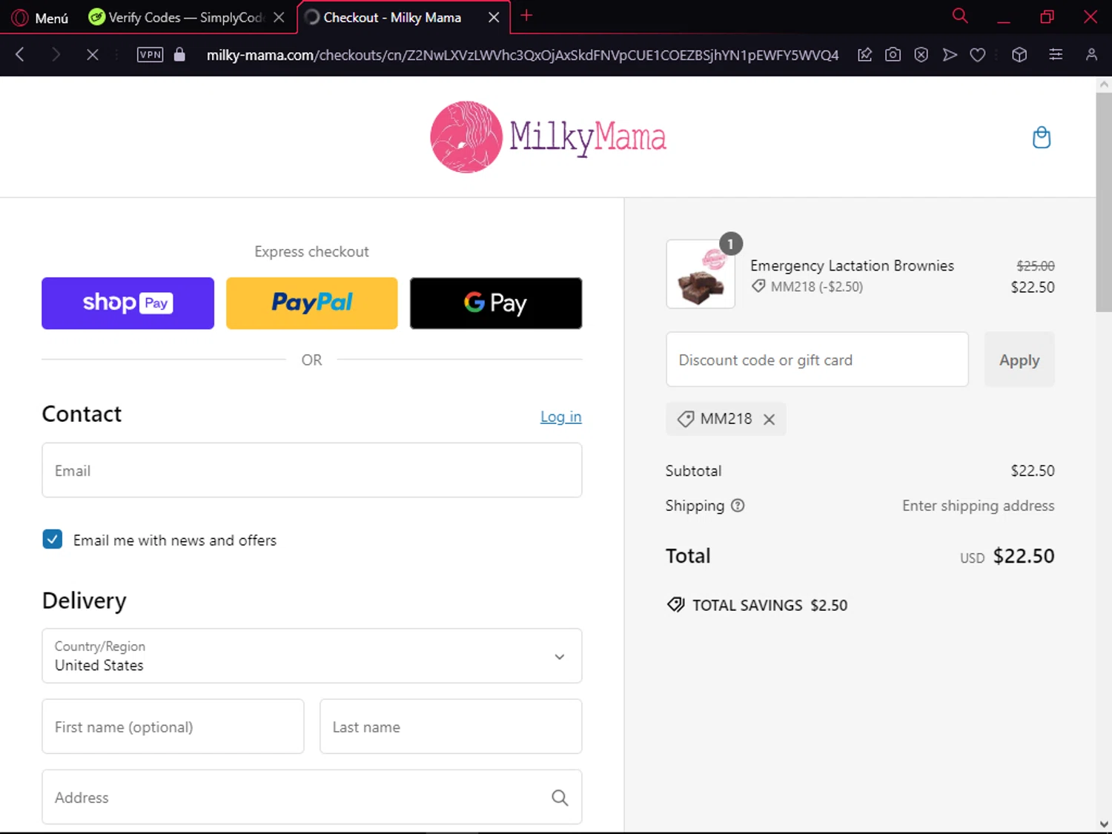Select the Checkout - Milky Mama tab
1112x834 pixels.
393,17
